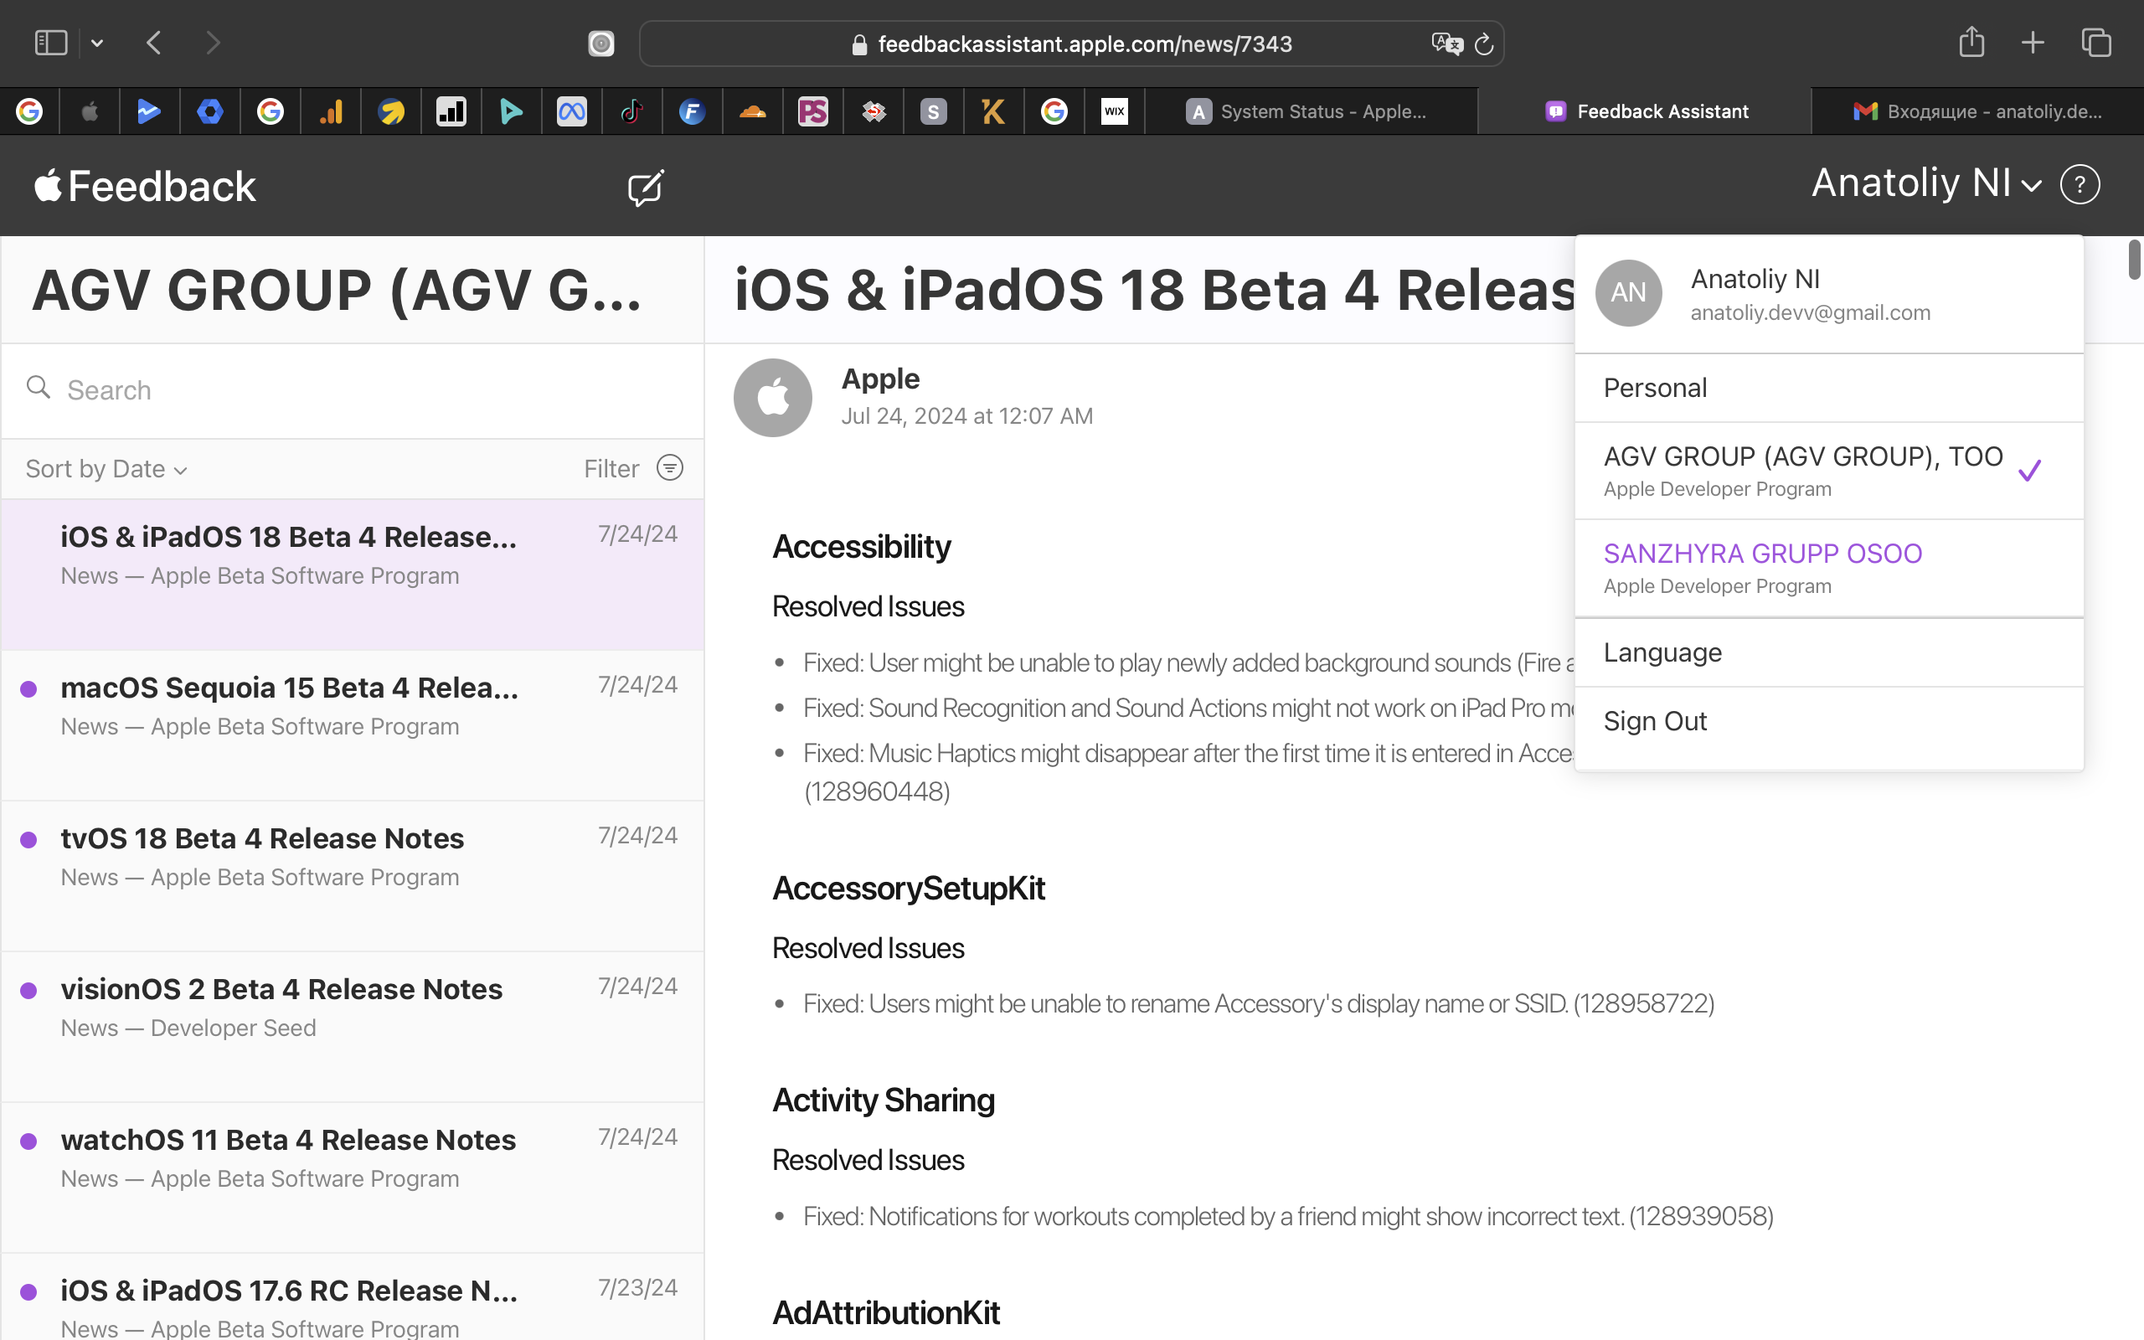Viewport: 2144px width, 1340px height.
Task: Collapse the Anatoliy NI account menu
Action: click(1926, 183)
